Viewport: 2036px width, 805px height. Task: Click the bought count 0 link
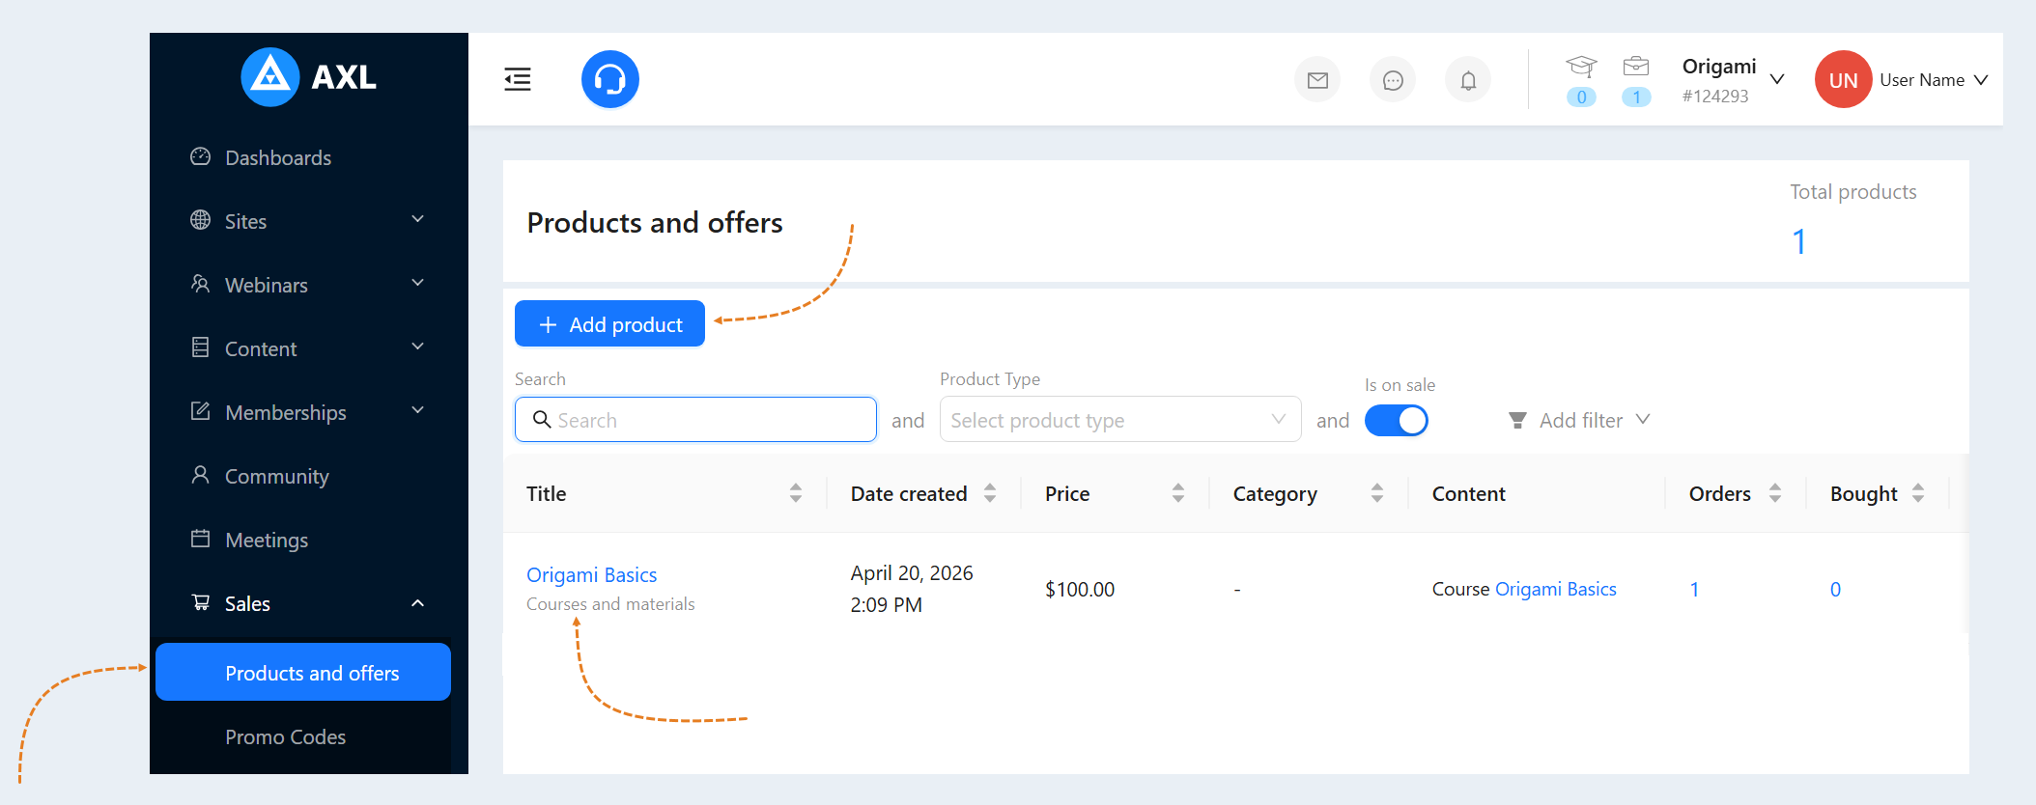[x=1835, y=589]
